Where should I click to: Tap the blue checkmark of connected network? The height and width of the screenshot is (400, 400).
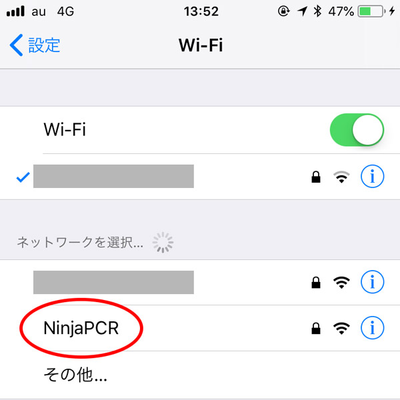tap(23, 177)
